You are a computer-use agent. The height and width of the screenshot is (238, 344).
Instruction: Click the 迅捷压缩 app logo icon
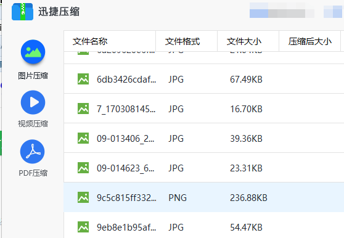pos(22,12)
